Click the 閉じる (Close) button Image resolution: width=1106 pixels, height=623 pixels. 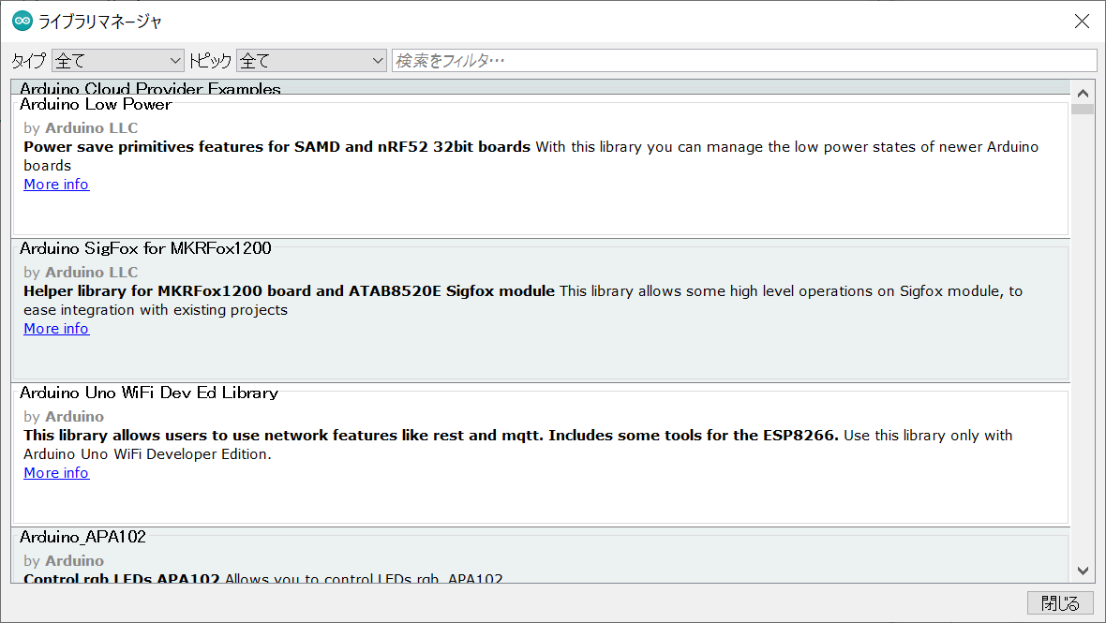[x=1060, y=603]
